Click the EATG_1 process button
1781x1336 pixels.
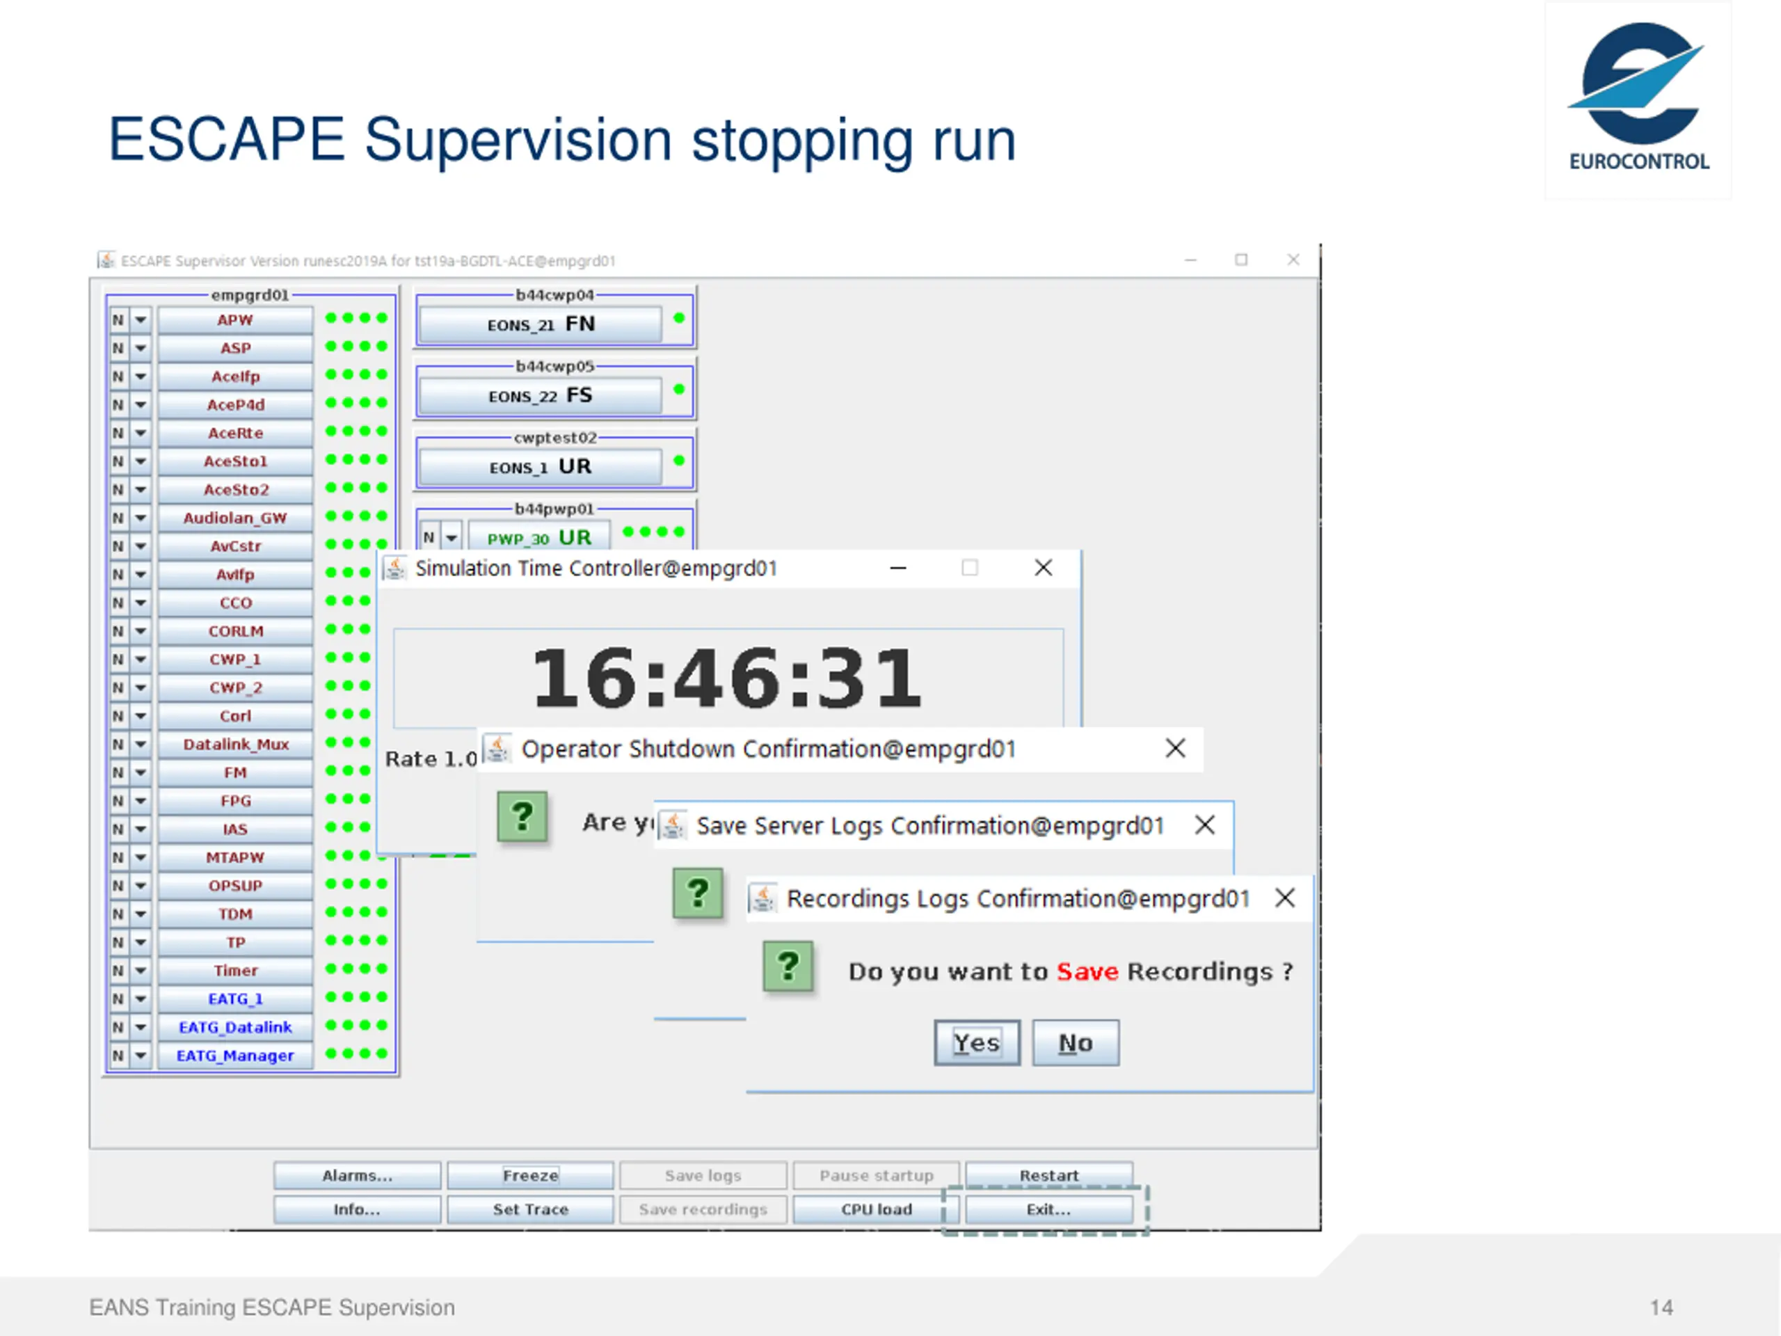pos(235,999)
